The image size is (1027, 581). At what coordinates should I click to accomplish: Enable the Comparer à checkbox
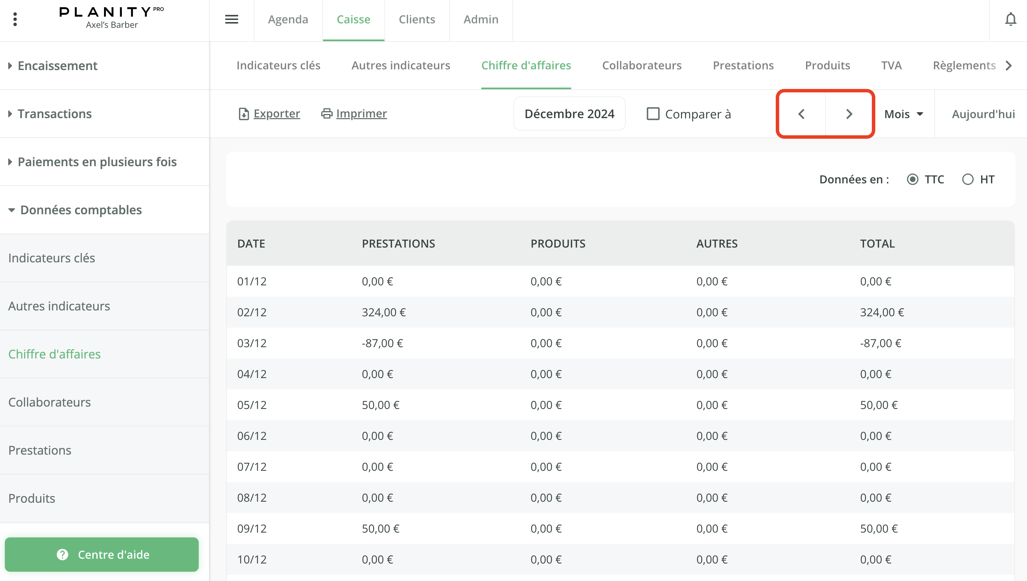[x=653, y=114]
